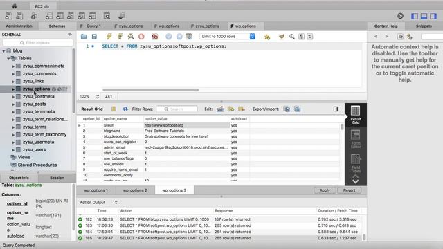Expand zysu_comments table
Viewport: 443px width, 249px height.
[13, 74]
